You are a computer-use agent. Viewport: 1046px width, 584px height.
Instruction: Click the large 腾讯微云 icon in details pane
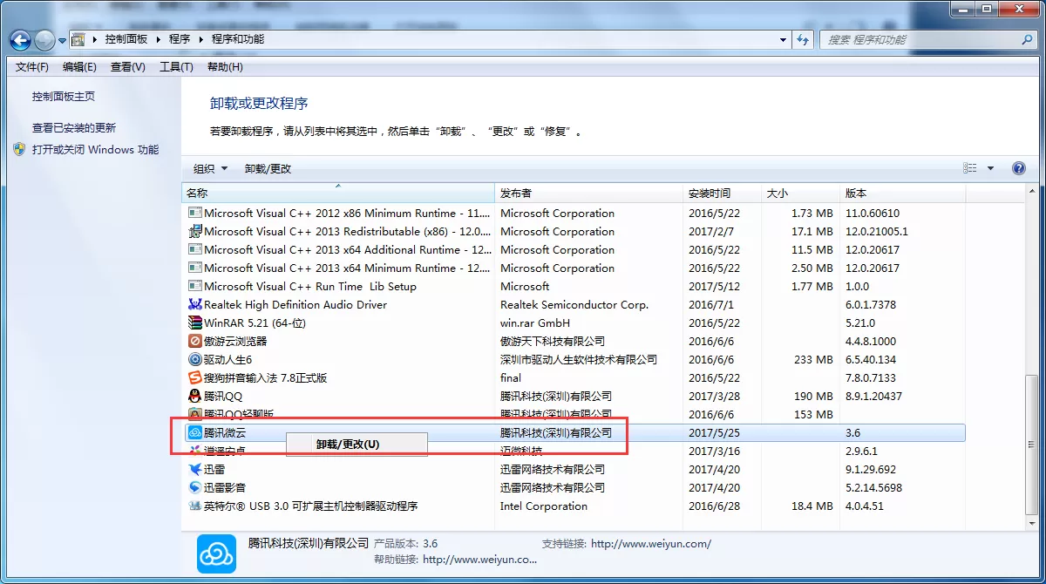pos(216,553)
